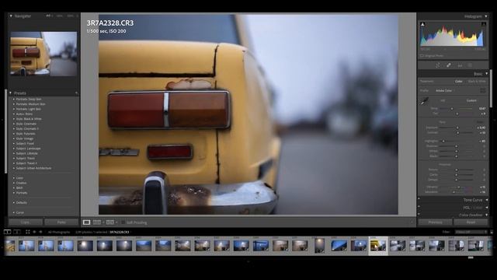Go forward with right arrow in filmstrip bar
This screenshot has height=280, width=497.
click(x=40, y=232)
